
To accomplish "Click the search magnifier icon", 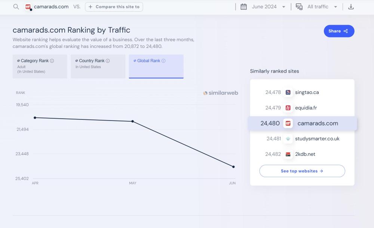I will 16,7.
